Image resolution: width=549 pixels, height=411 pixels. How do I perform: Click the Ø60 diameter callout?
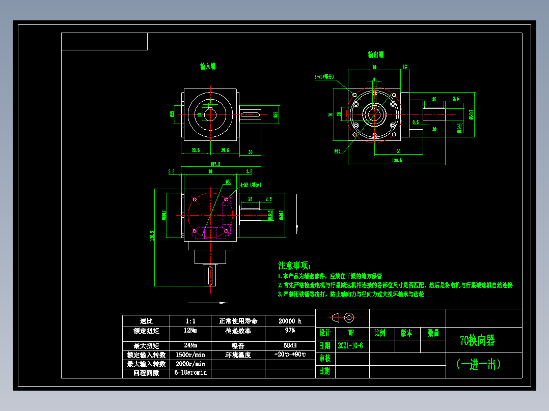click(x=228, y=182)
